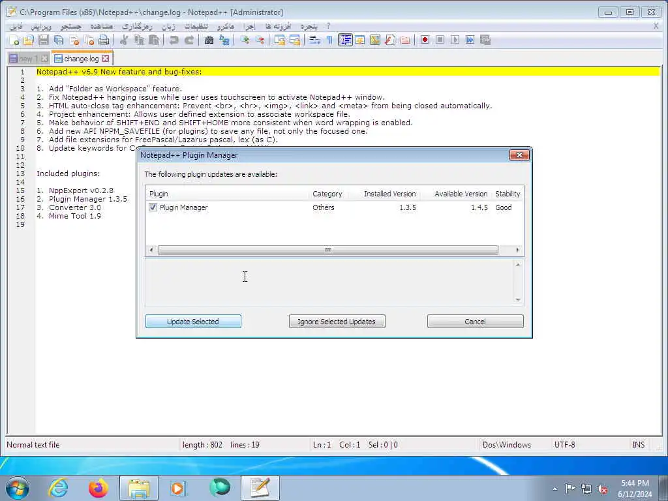
Task: Open the Windows Start button
Action: [18, 488]
